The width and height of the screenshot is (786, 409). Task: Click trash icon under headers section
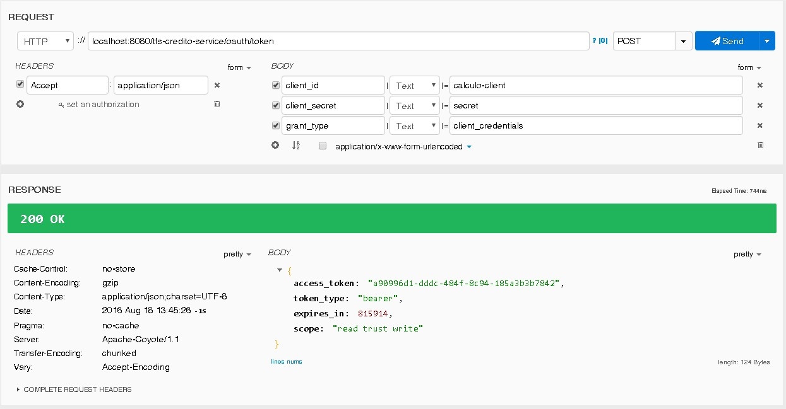tap(217, 104)
